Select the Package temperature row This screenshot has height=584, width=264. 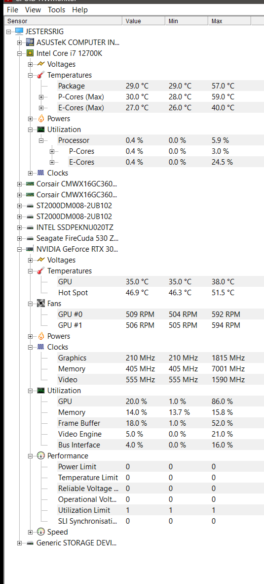[160, 86]
